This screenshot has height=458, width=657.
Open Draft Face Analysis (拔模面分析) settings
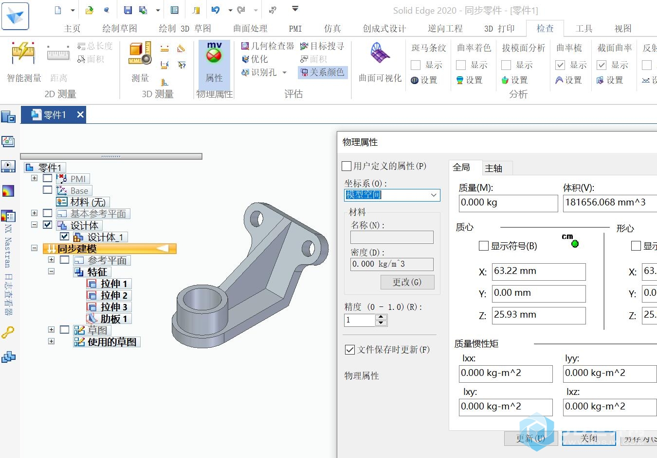point(514,80)
